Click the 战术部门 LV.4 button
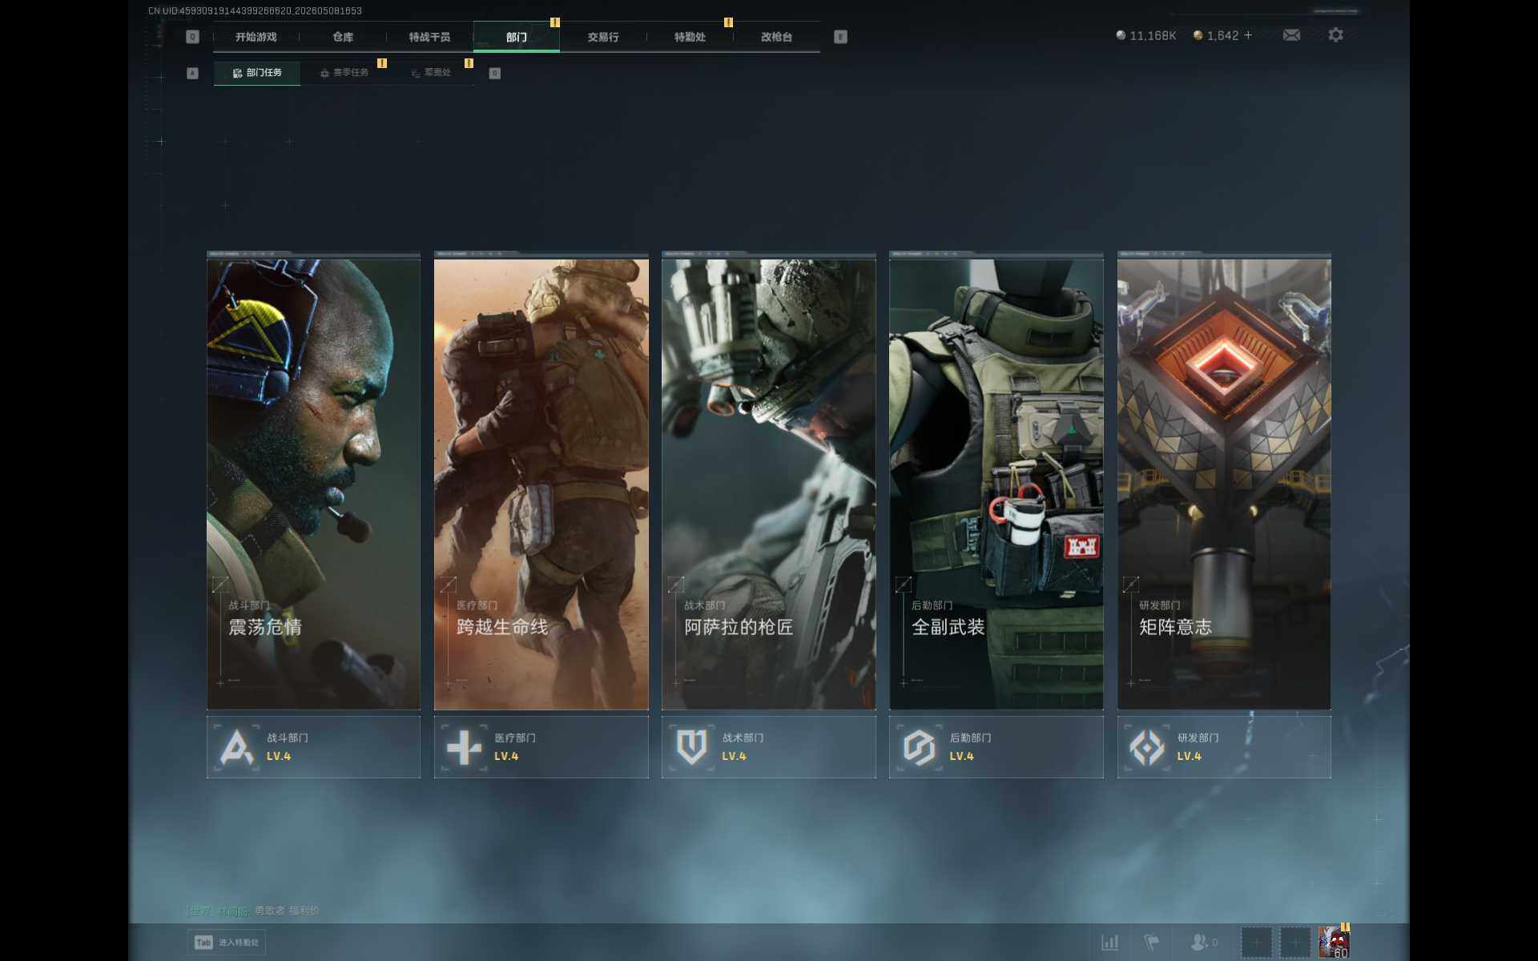Screen dimensions: 1538x961 [x=769, y=747]
